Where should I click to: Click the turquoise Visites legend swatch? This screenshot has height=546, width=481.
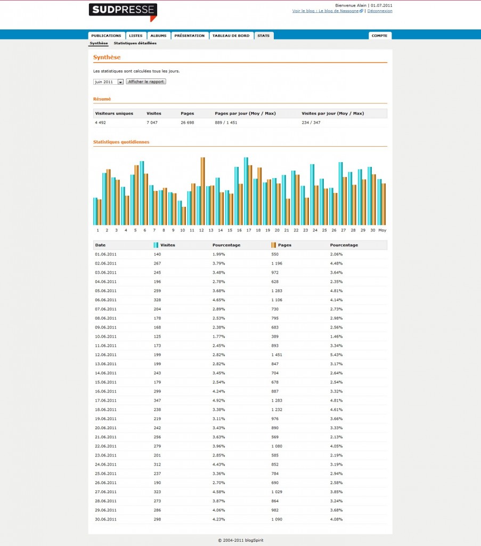pos(156,245)
